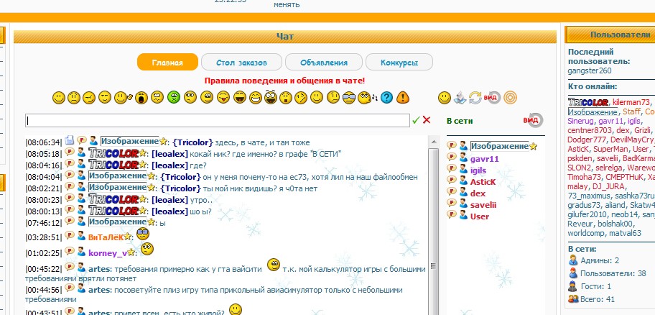The height and width of the screenshot is (315, 655).
Task: Insert the green sick face smiley
Action: click(x=173, y=97)
